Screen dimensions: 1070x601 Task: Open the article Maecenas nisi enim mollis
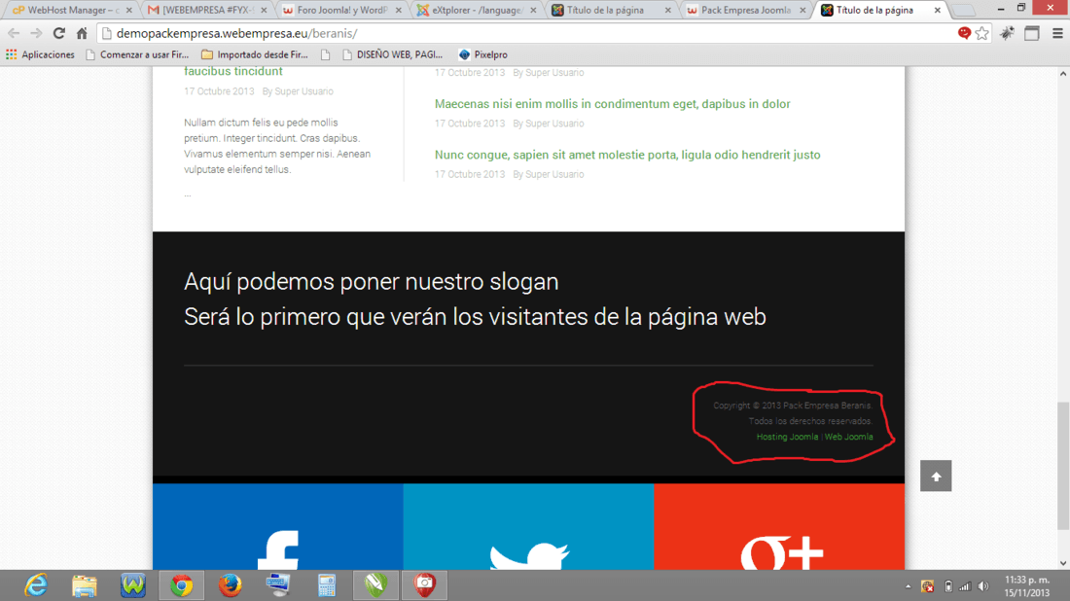coord(612,104)
